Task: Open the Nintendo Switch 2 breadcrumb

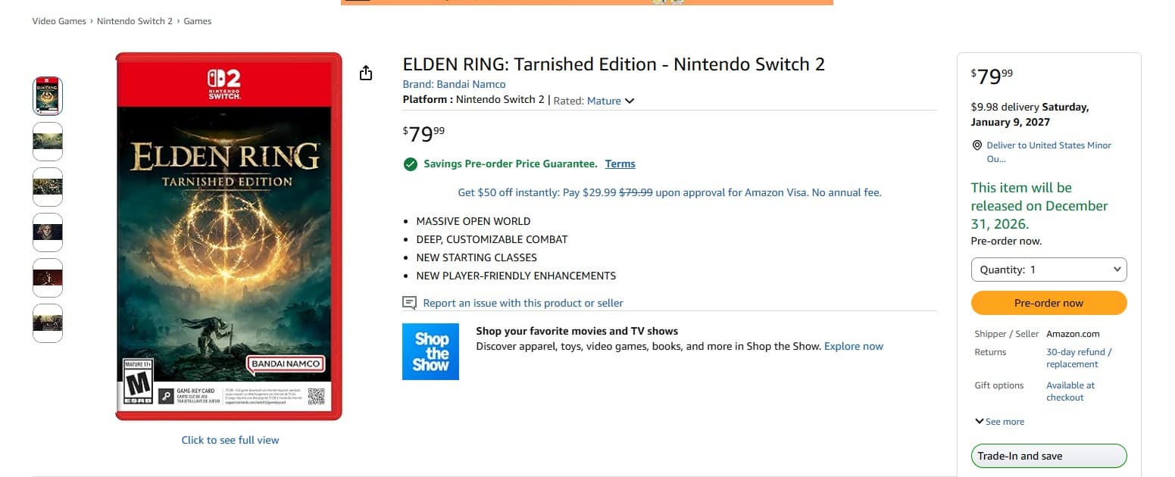Action: [133, 21]
